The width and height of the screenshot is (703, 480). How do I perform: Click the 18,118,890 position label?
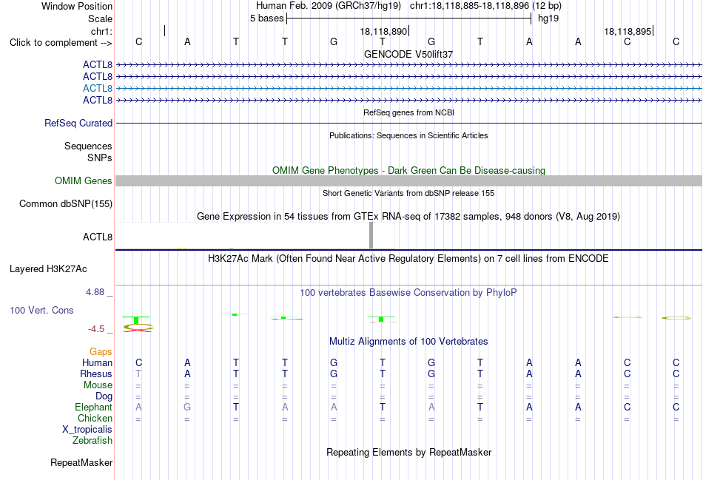point(383,31)
